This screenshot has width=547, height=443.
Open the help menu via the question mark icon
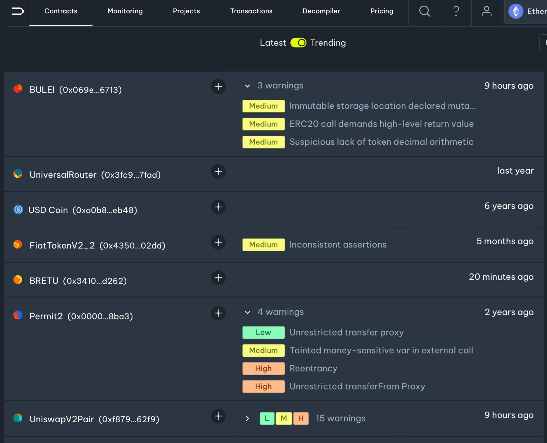tap(456, 11)
